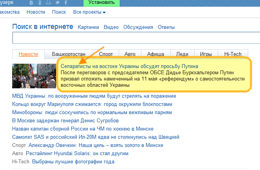Click the gray Hi-Tech category label

[x=21, y=161]
